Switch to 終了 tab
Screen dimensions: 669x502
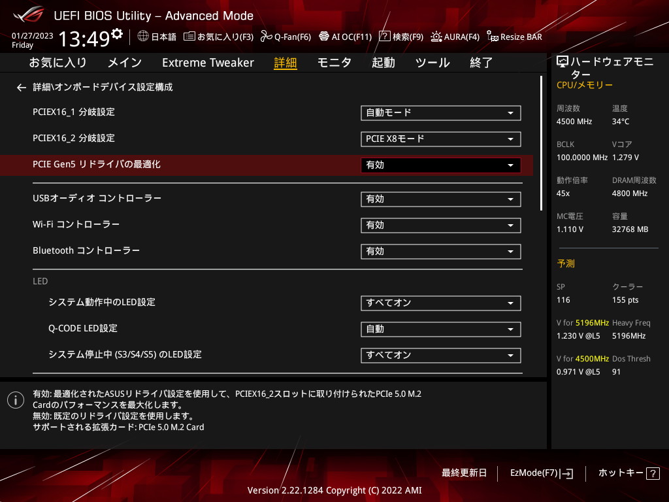pyautogui.click(x=481, y=63)
